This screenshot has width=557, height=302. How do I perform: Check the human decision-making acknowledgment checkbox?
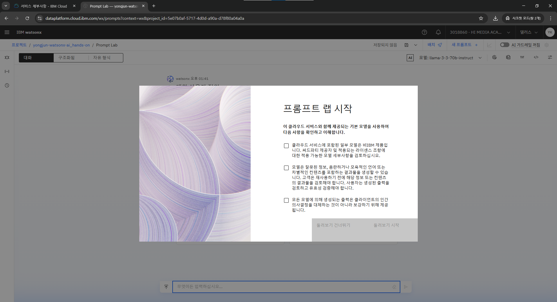(x=286, y=200)
